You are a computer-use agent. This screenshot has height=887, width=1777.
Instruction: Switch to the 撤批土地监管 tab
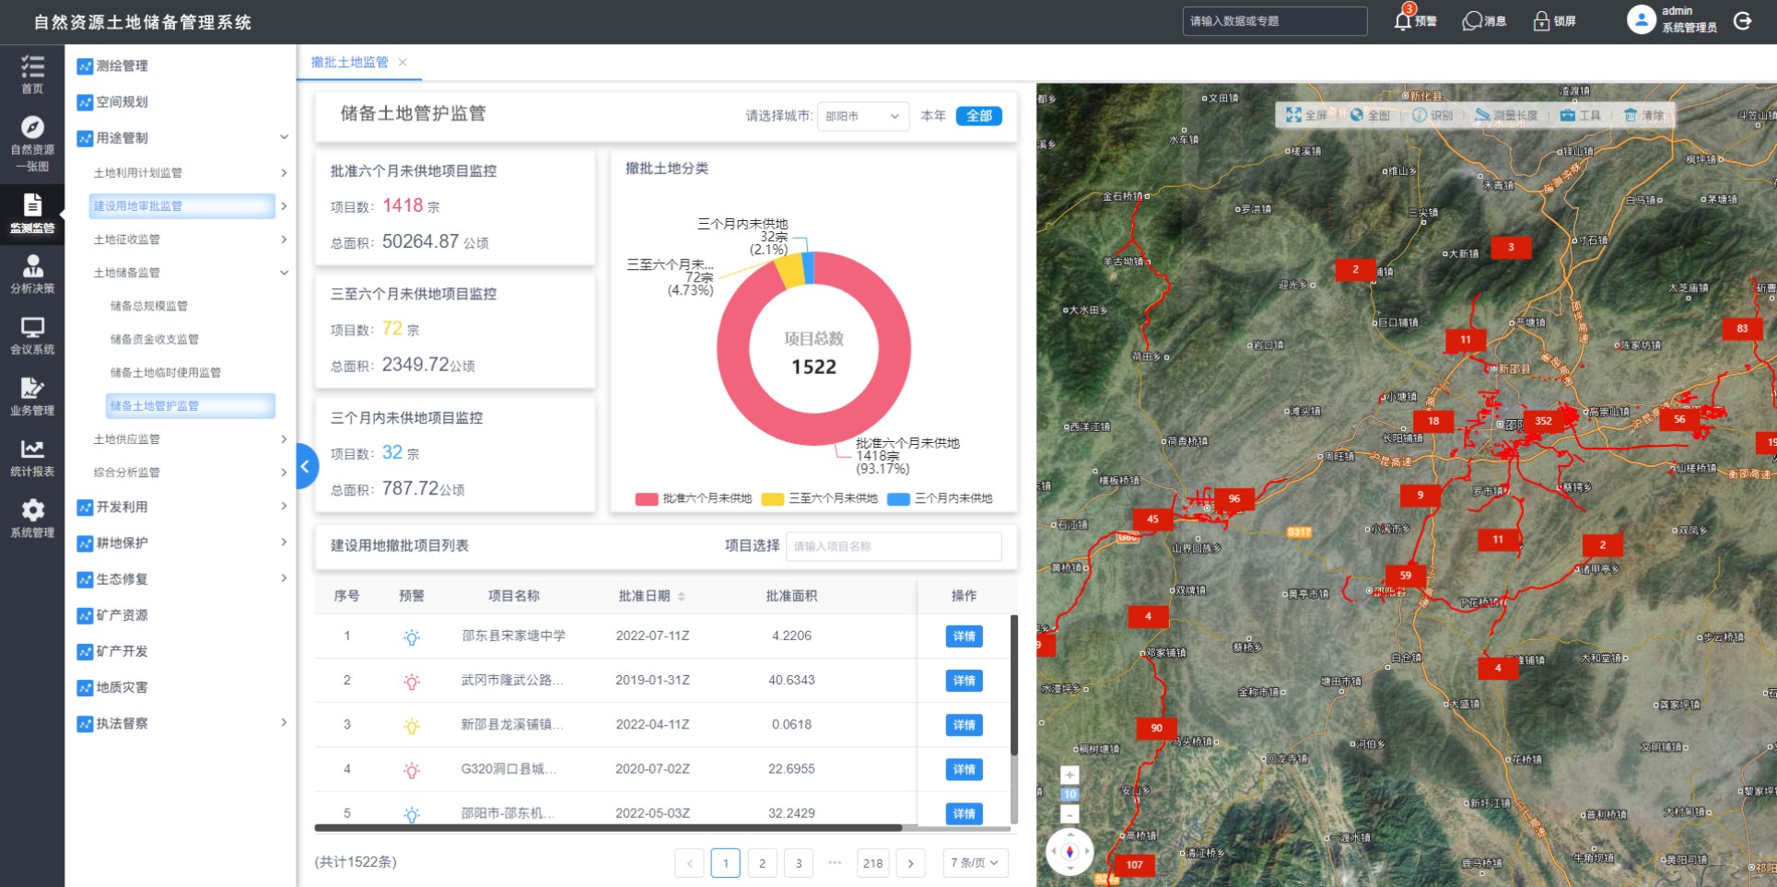click(349, 63)
